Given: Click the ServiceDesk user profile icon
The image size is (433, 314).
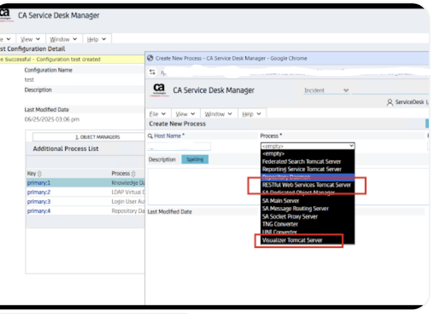Looking at the screenshot, I should [x=389, y=102].
